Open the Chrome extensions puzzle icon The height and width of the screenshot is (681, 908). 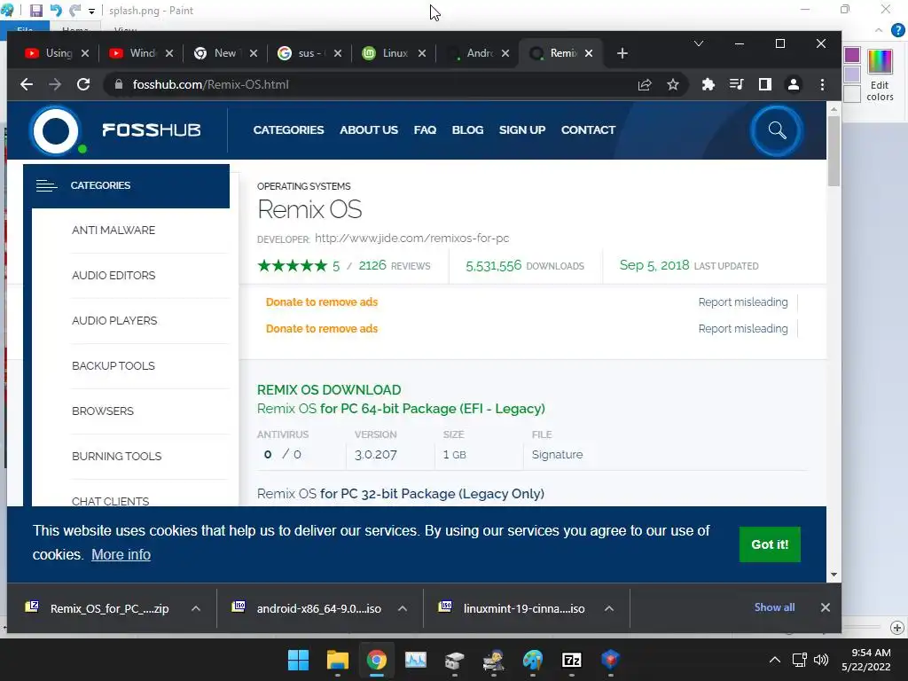tap(708, 84)
